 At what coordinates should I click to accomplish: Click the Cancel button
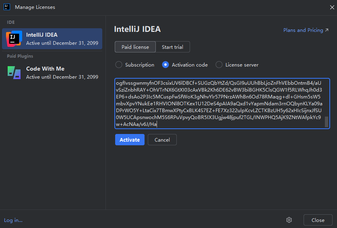[162, 140]
